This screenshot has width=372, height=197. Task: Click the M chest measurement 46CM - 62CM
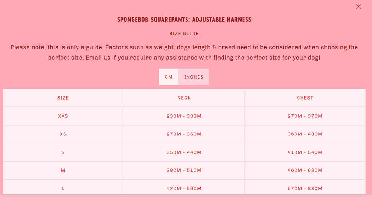305,170
